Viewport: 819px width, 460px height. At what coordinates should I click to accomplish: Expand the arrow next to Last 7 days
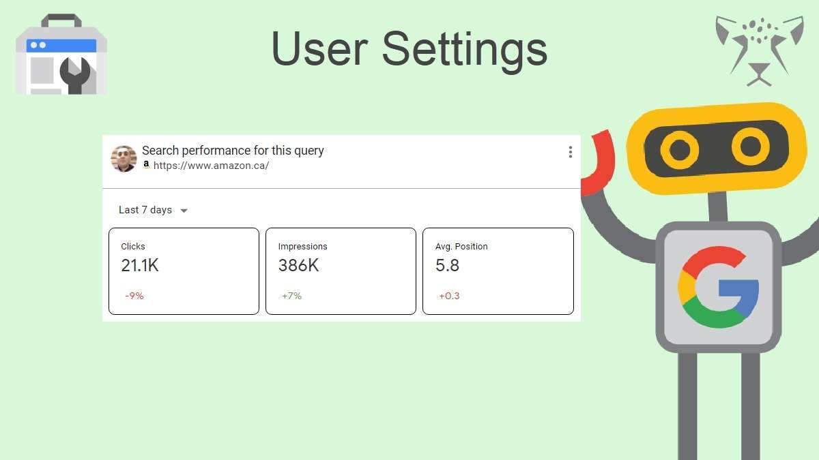(x=184, y=211)
